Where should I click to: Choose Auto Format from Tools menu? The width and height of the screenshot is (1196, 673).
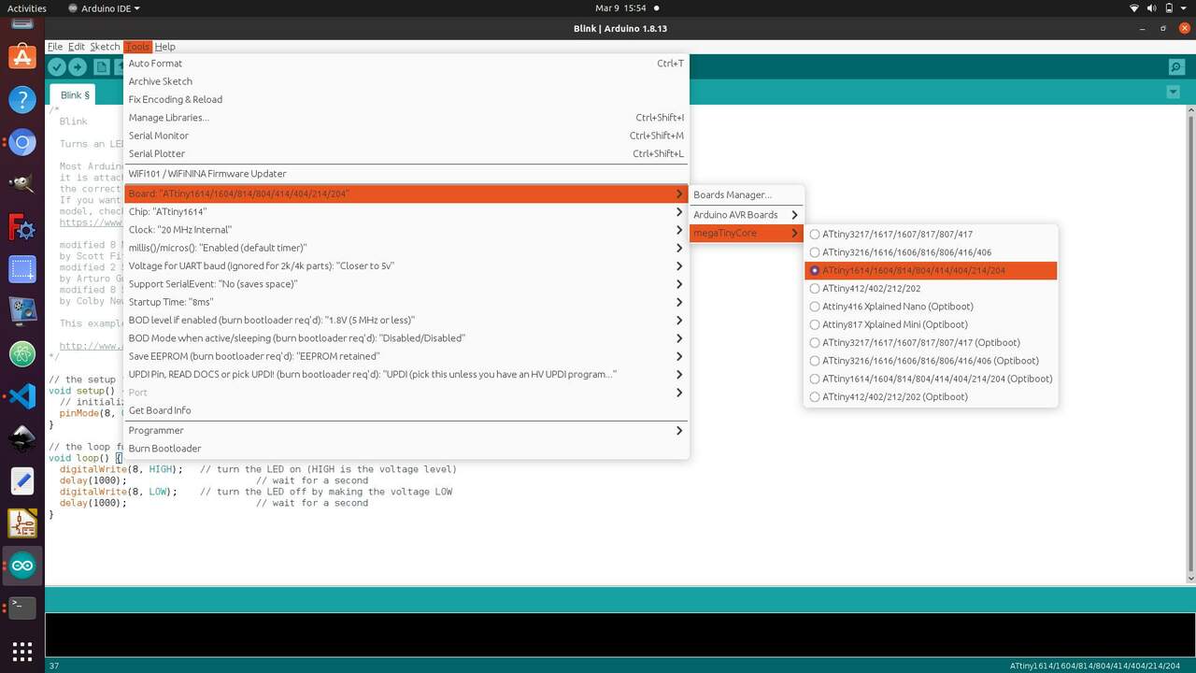tap(406, 64)
